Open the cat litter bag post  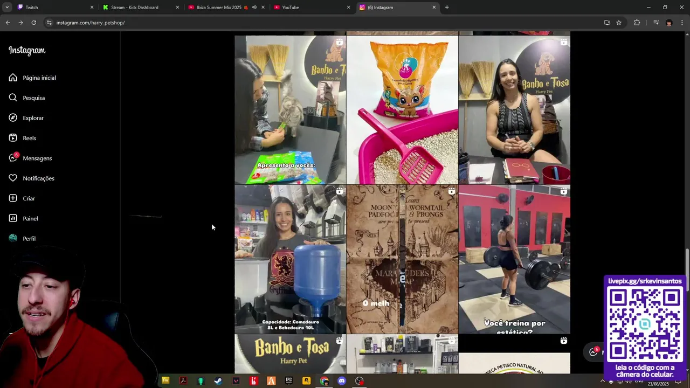tap(402, 110)
